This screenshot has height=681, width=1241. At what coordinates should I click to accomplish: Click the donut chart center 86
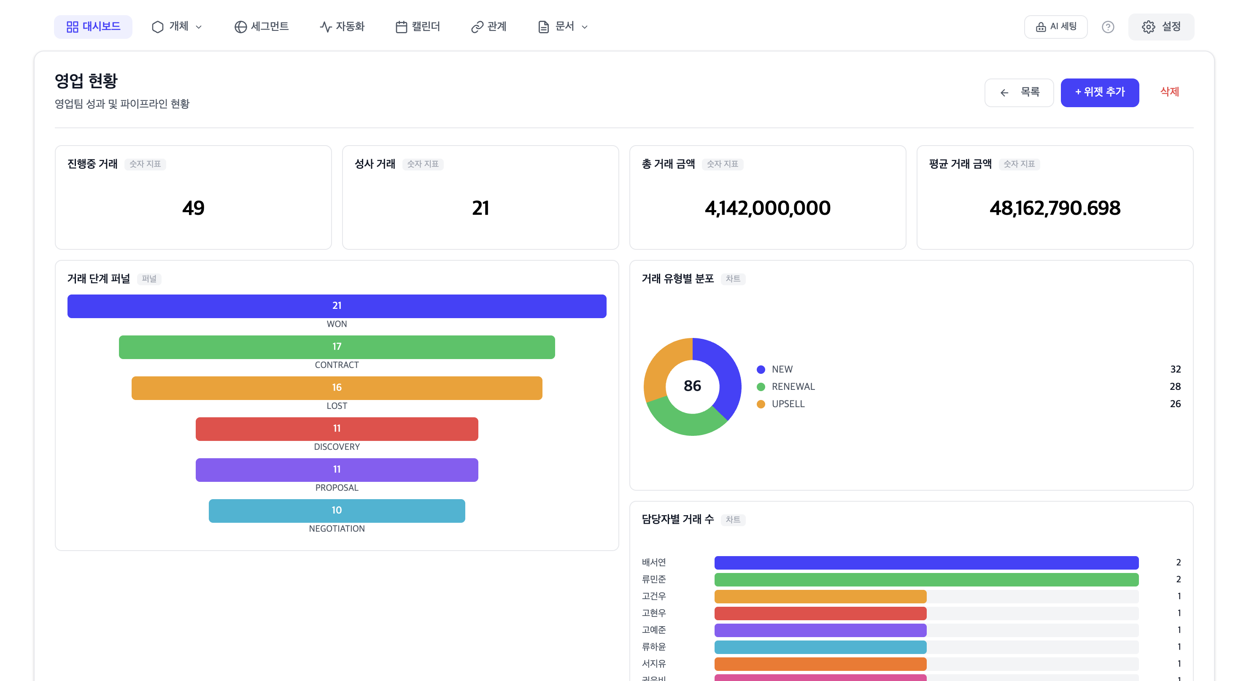pyautogui.click(x=692, y=386)
